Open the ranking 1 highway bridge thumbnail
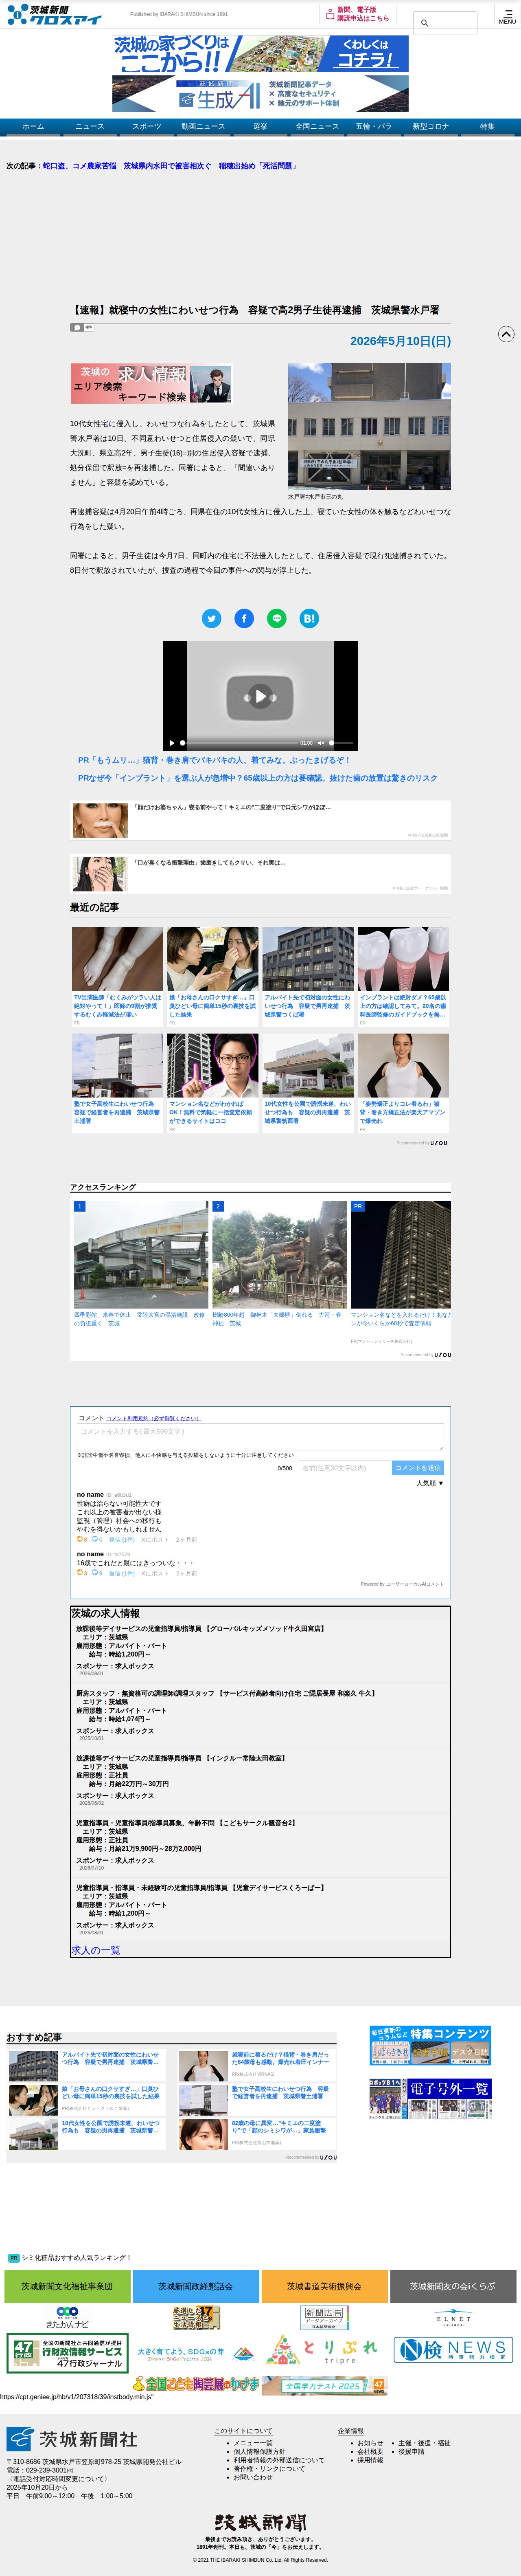This screenshot has height=2576, width=521. pyautogui.click(x=140, y=1255)
